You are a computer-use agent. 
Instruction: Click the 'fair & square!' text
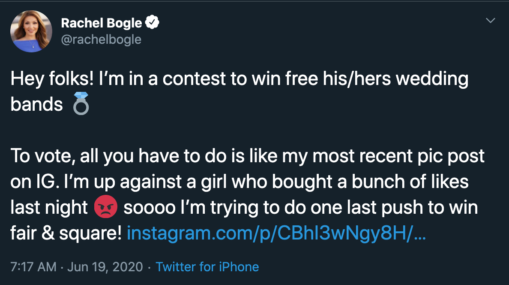66,233
